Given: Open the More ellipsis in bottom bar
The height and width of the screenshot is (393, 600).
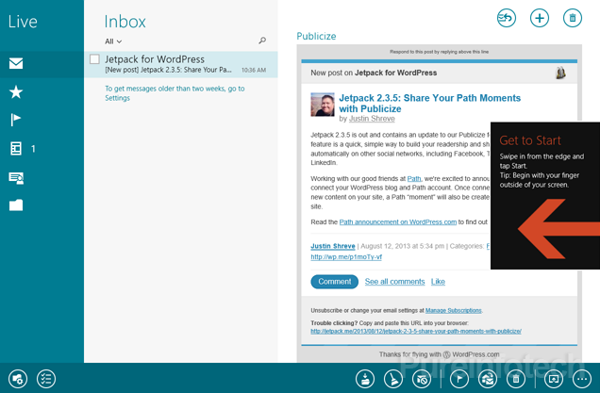Looking at the screenshot, I should pyautogui.click(x=581, y=378).
